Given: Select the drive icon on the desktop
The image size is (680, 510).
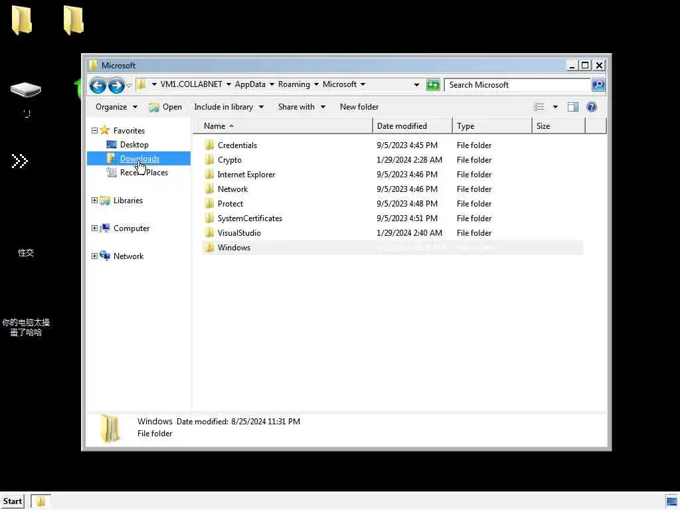Looking at the screenshot, I should point(26,90).
